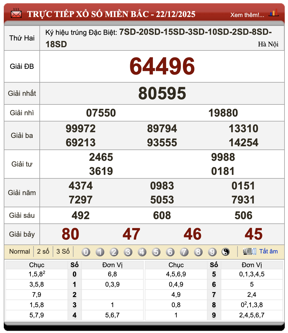Select number ball 9

point(212,252)
